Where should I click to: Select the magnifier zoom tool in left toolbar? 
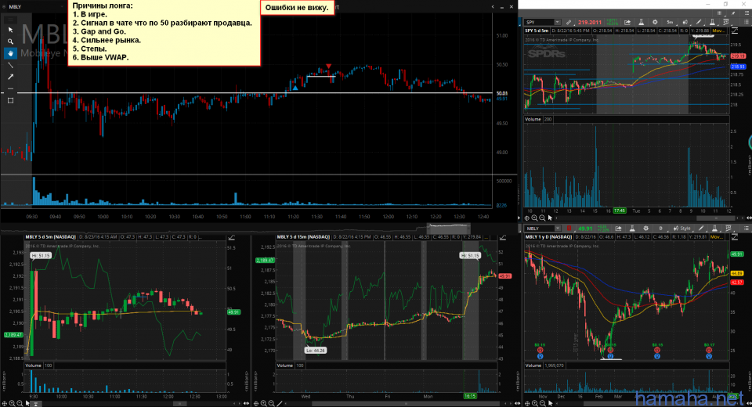(10, 41)
